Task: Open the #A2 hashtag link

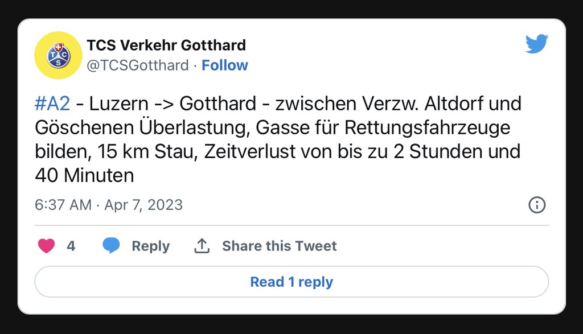Action: 52,104
